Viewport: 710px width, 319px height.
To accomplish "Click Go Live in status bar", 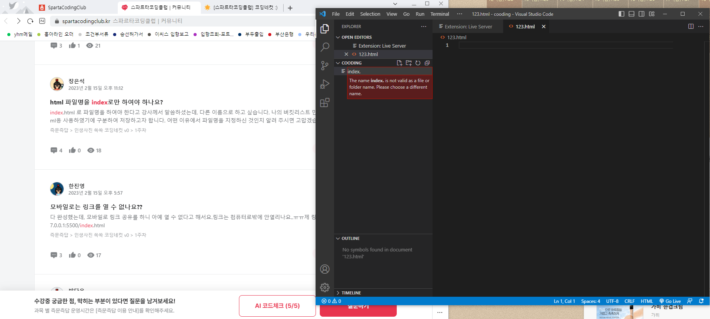I will (x=670, y=301).
